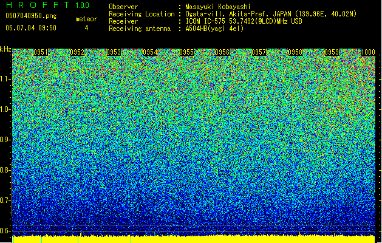Click the date stamp 05.07.04 09:50
This screenshot has height=243, width=382.
31,28
